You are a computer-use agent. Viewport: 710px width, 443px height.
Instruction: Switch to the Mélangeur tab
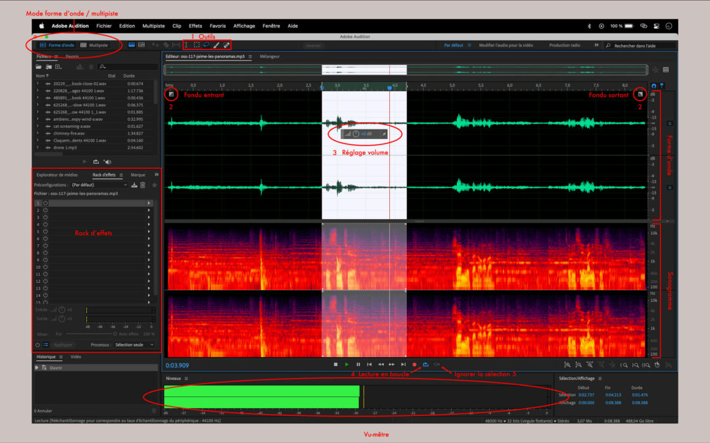(270, 56)
